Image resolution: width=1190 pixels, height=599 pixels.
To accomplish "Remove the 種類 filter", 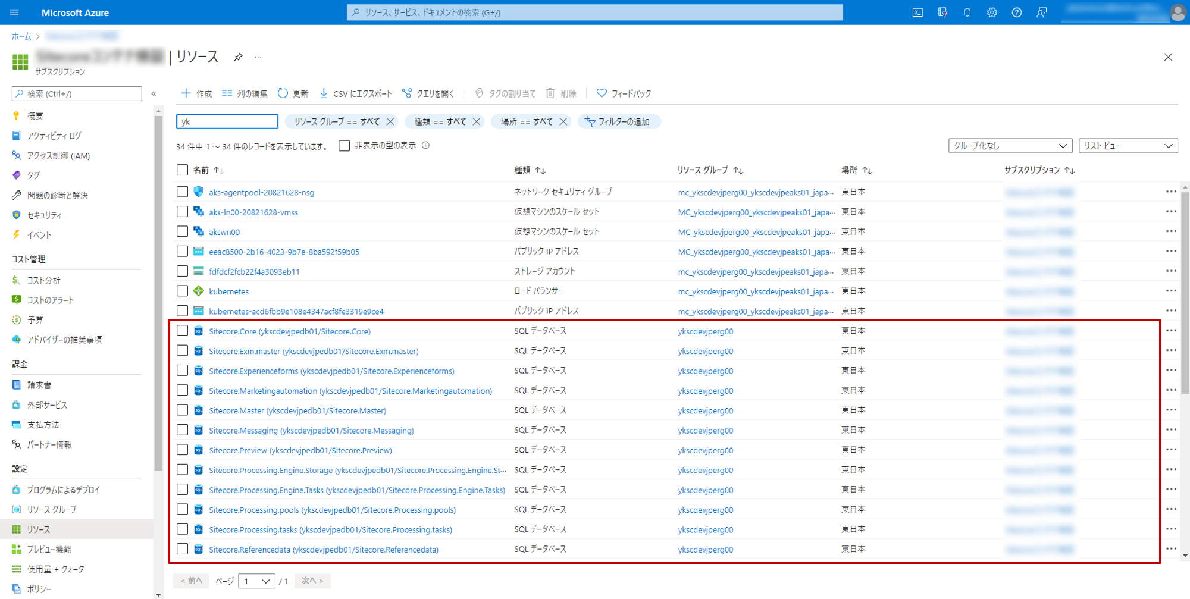I will pyautogui.click(x=477, y=121).
